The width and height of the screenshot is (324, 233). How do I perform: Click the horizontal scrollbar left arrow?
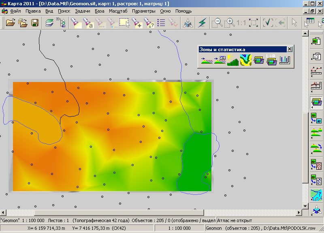3,212
